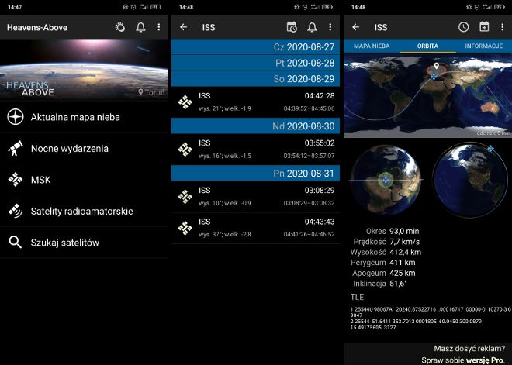
Task: Select ISS pass at 04:42:28
Action: (255, 102)
